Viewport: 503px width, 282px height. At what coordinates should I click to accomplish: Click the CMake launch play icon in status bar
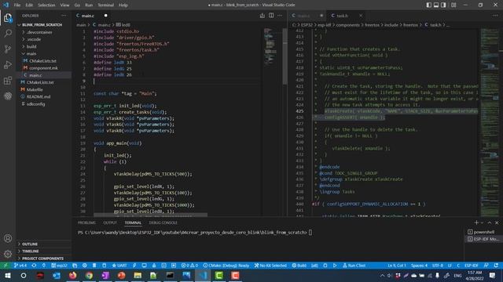point(335,266)
